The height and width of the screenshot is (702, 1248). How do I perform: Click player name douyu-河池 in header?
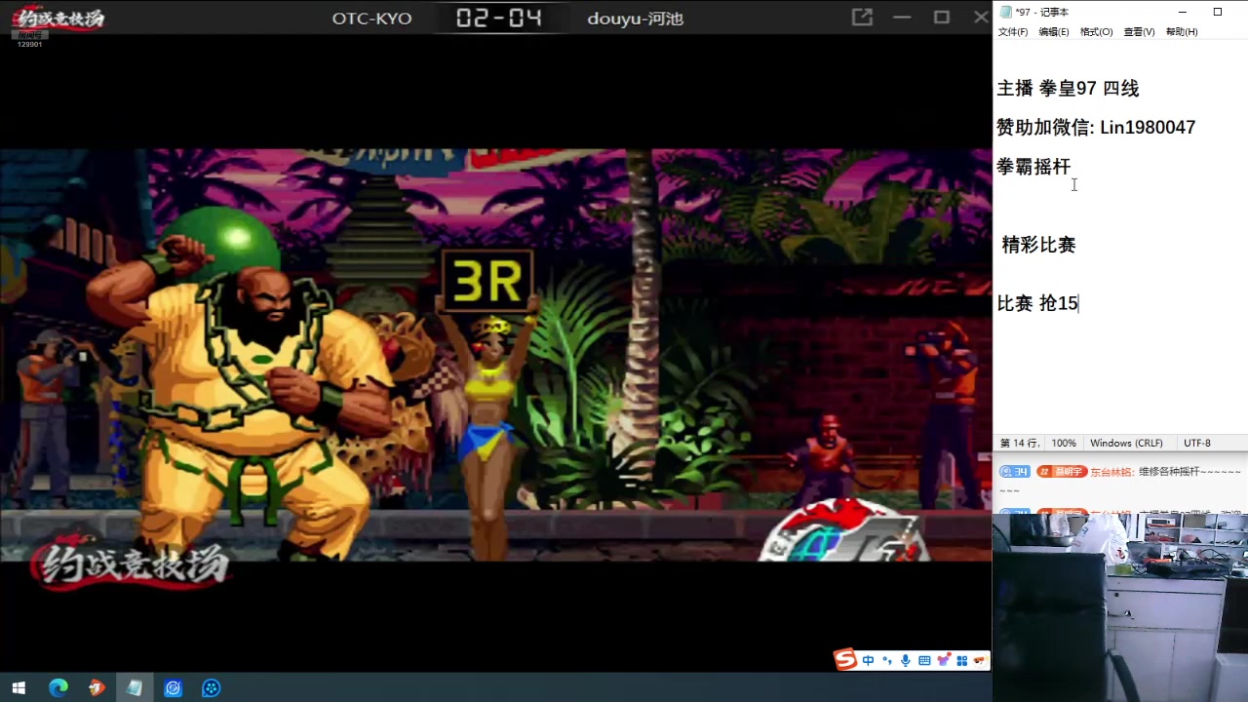(x=635, y=19)
